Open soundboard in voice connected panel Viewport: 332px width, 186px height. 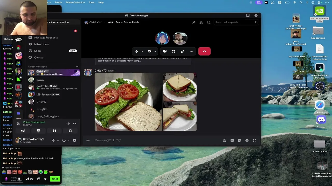click(x=70, y=131)
